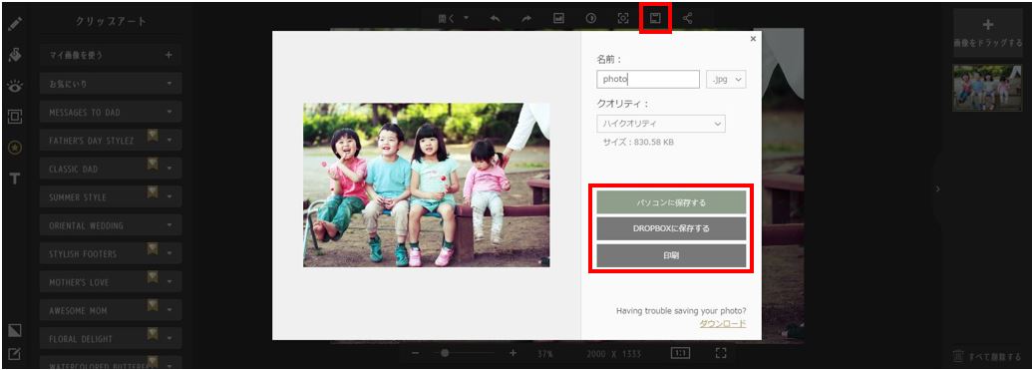Click the share icon in top toolbar
This screenshot has width=1032, height=370.
coord(688,18)
